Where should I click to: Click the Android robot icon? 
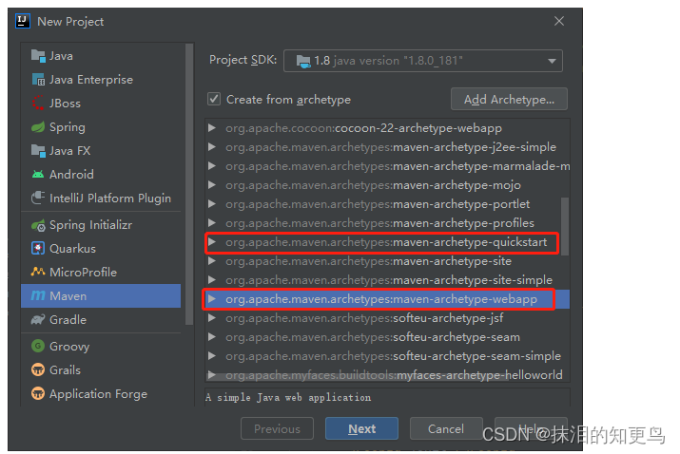tap(38, 174)
